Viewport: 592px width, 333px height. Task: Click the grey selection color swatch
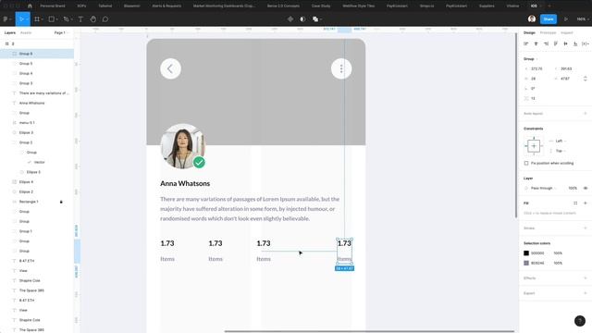coord(526,263)
